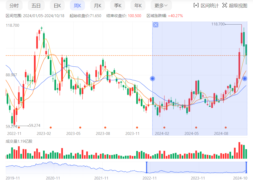Open the 季K quarterly chart
Screen dimensions: 253x186
(118, 5)
